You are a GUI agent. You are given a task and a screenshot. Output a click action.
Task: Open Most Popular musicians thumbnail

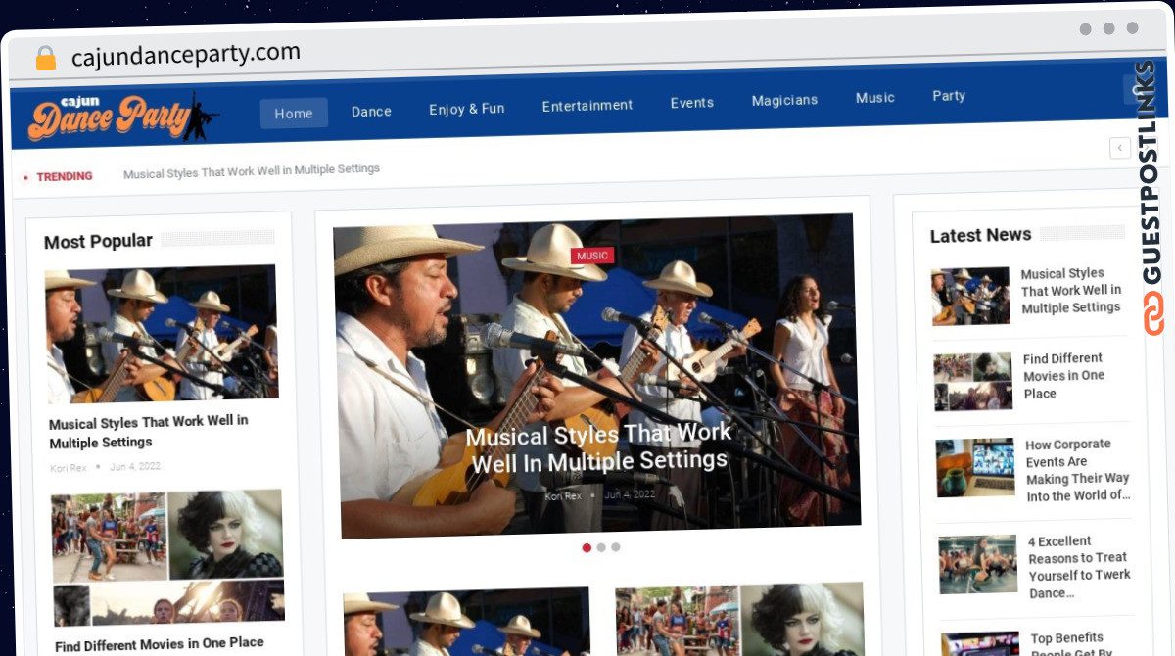point(162,333)
